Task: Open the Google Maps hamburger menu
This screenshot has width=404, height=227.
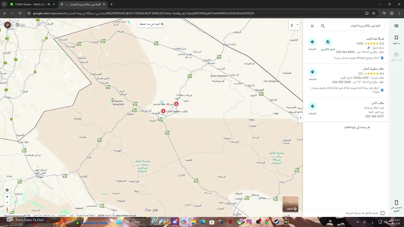Action: 396,26
